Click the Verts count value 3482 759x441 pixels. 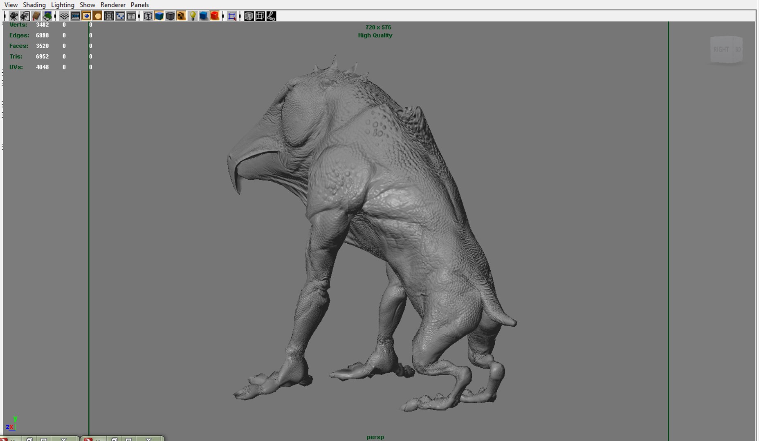(x=42, y=25)
